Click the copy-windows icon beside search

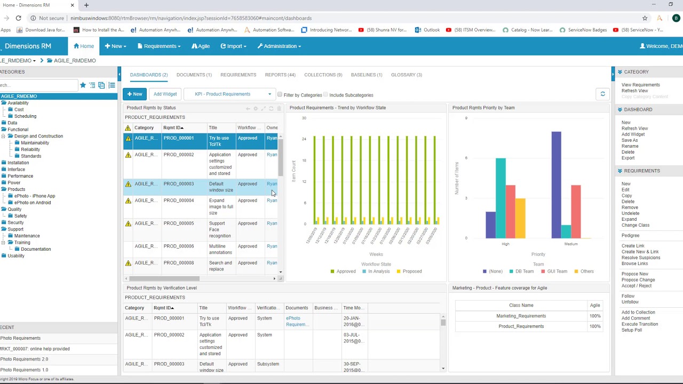(x=101, y=85)
